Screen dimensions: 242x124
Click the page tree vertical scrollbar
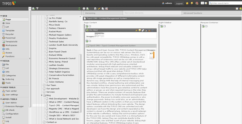[80, 83]
